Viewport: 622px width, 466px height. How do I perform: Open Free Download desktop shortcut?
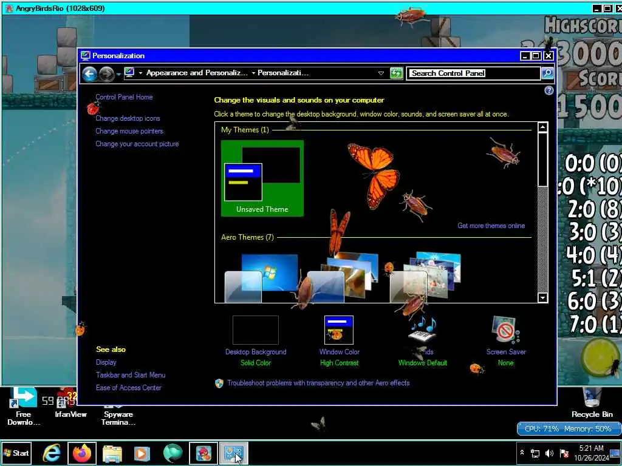click(24, 407)
